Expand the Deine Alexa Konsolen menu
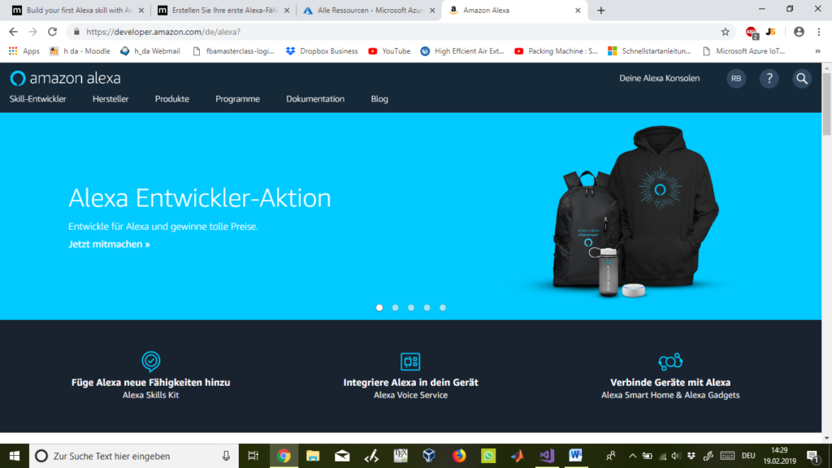Image resolution: width=832 pixels, height=468 pixels. coord(660,79)
